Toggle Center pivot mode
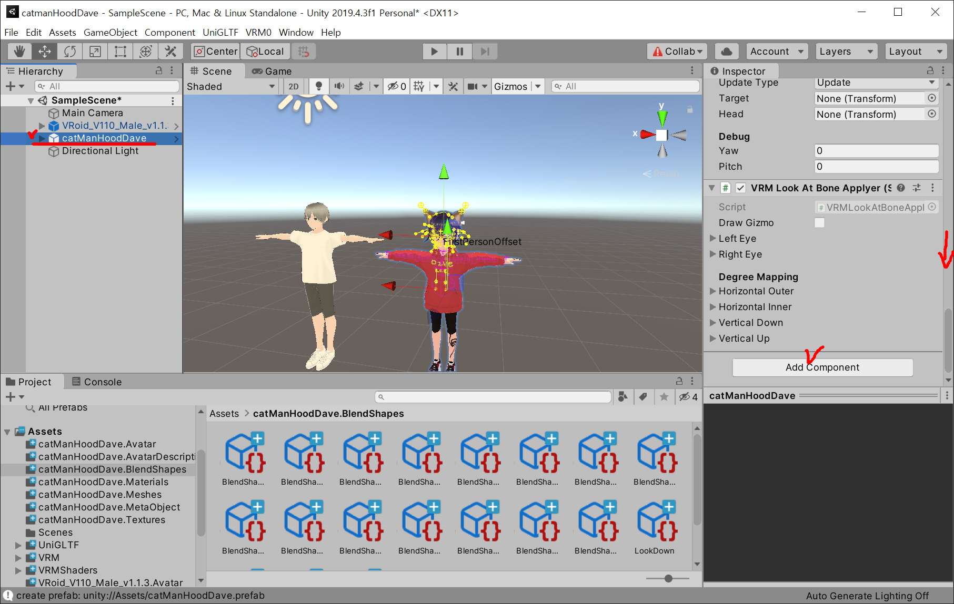Image resolution: width=954 pixels, height=604 pixels. point(216,52)
